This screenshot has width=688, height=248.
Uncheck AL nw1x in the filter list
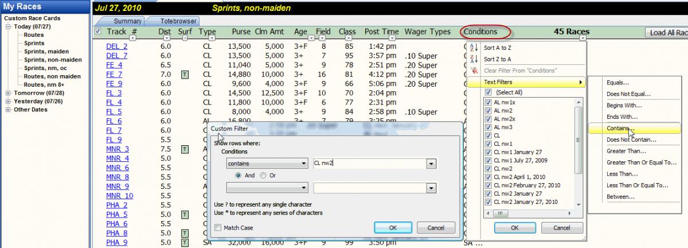pos(488,102)
